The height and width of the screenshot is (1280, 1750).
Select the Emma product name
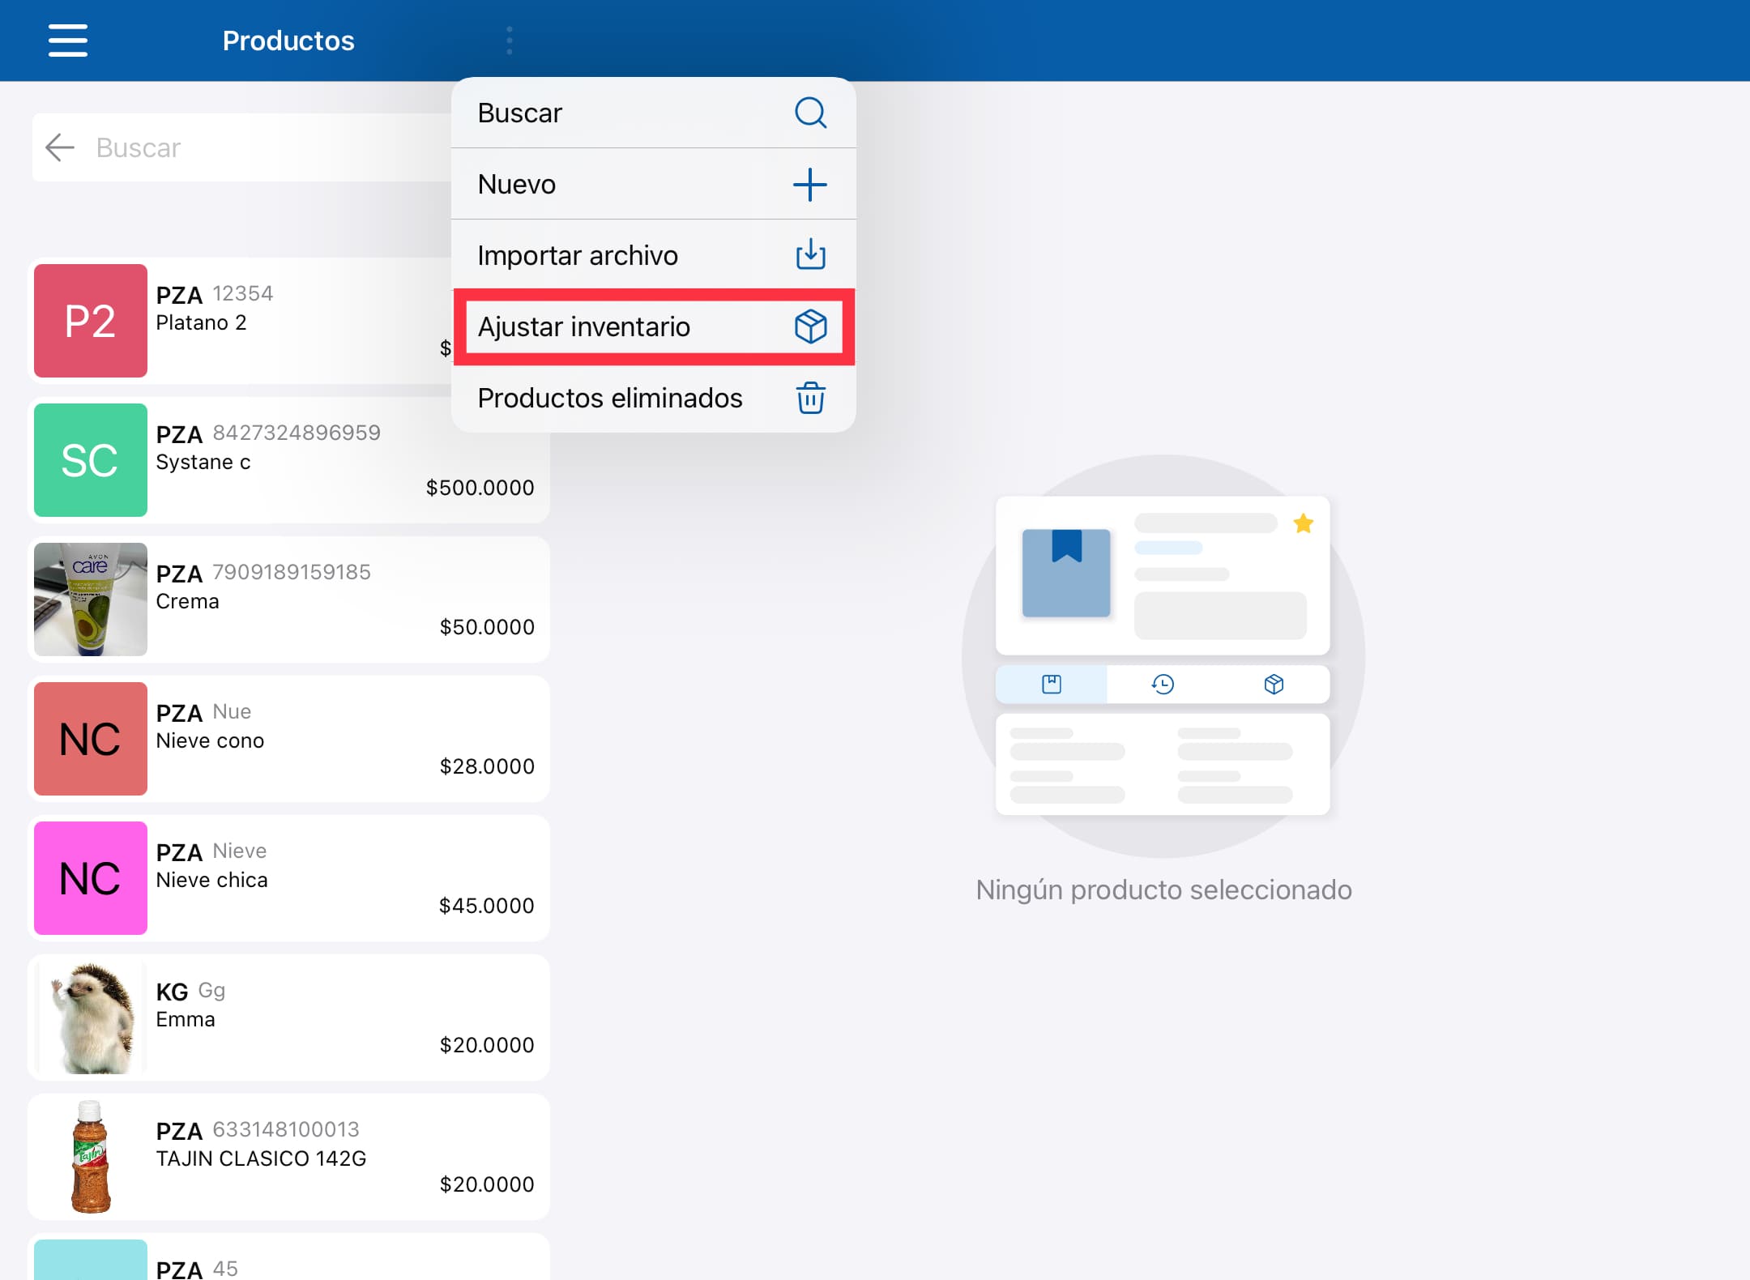click(186, 1019)
